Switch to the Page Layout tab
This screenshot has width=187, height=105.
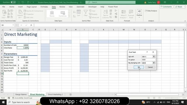pos(32,7)
